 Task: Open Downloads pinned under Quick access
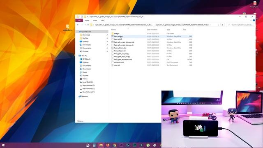[x=87, y=45]
